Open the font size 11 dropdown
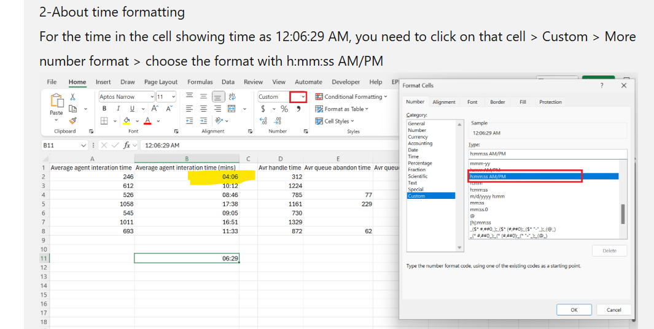The width and height of the screenshot is (654, 329). tap(174, 97)
